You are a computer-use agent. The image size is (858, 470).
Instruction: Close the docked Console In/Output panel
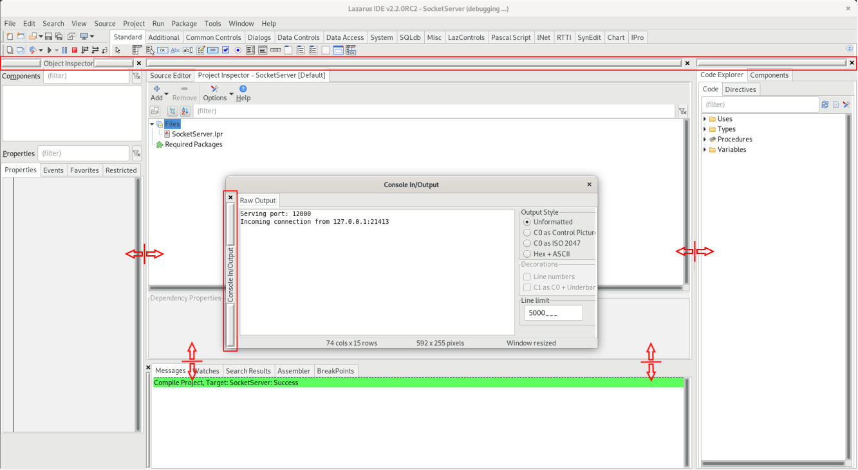[x=230, y=198]
